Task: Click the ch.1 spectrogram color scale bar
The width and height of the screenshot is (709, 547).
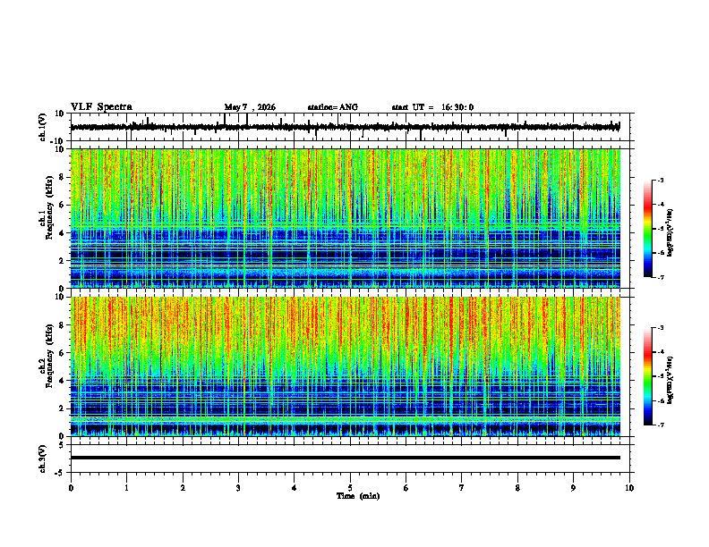Action: tap(648, 229)
